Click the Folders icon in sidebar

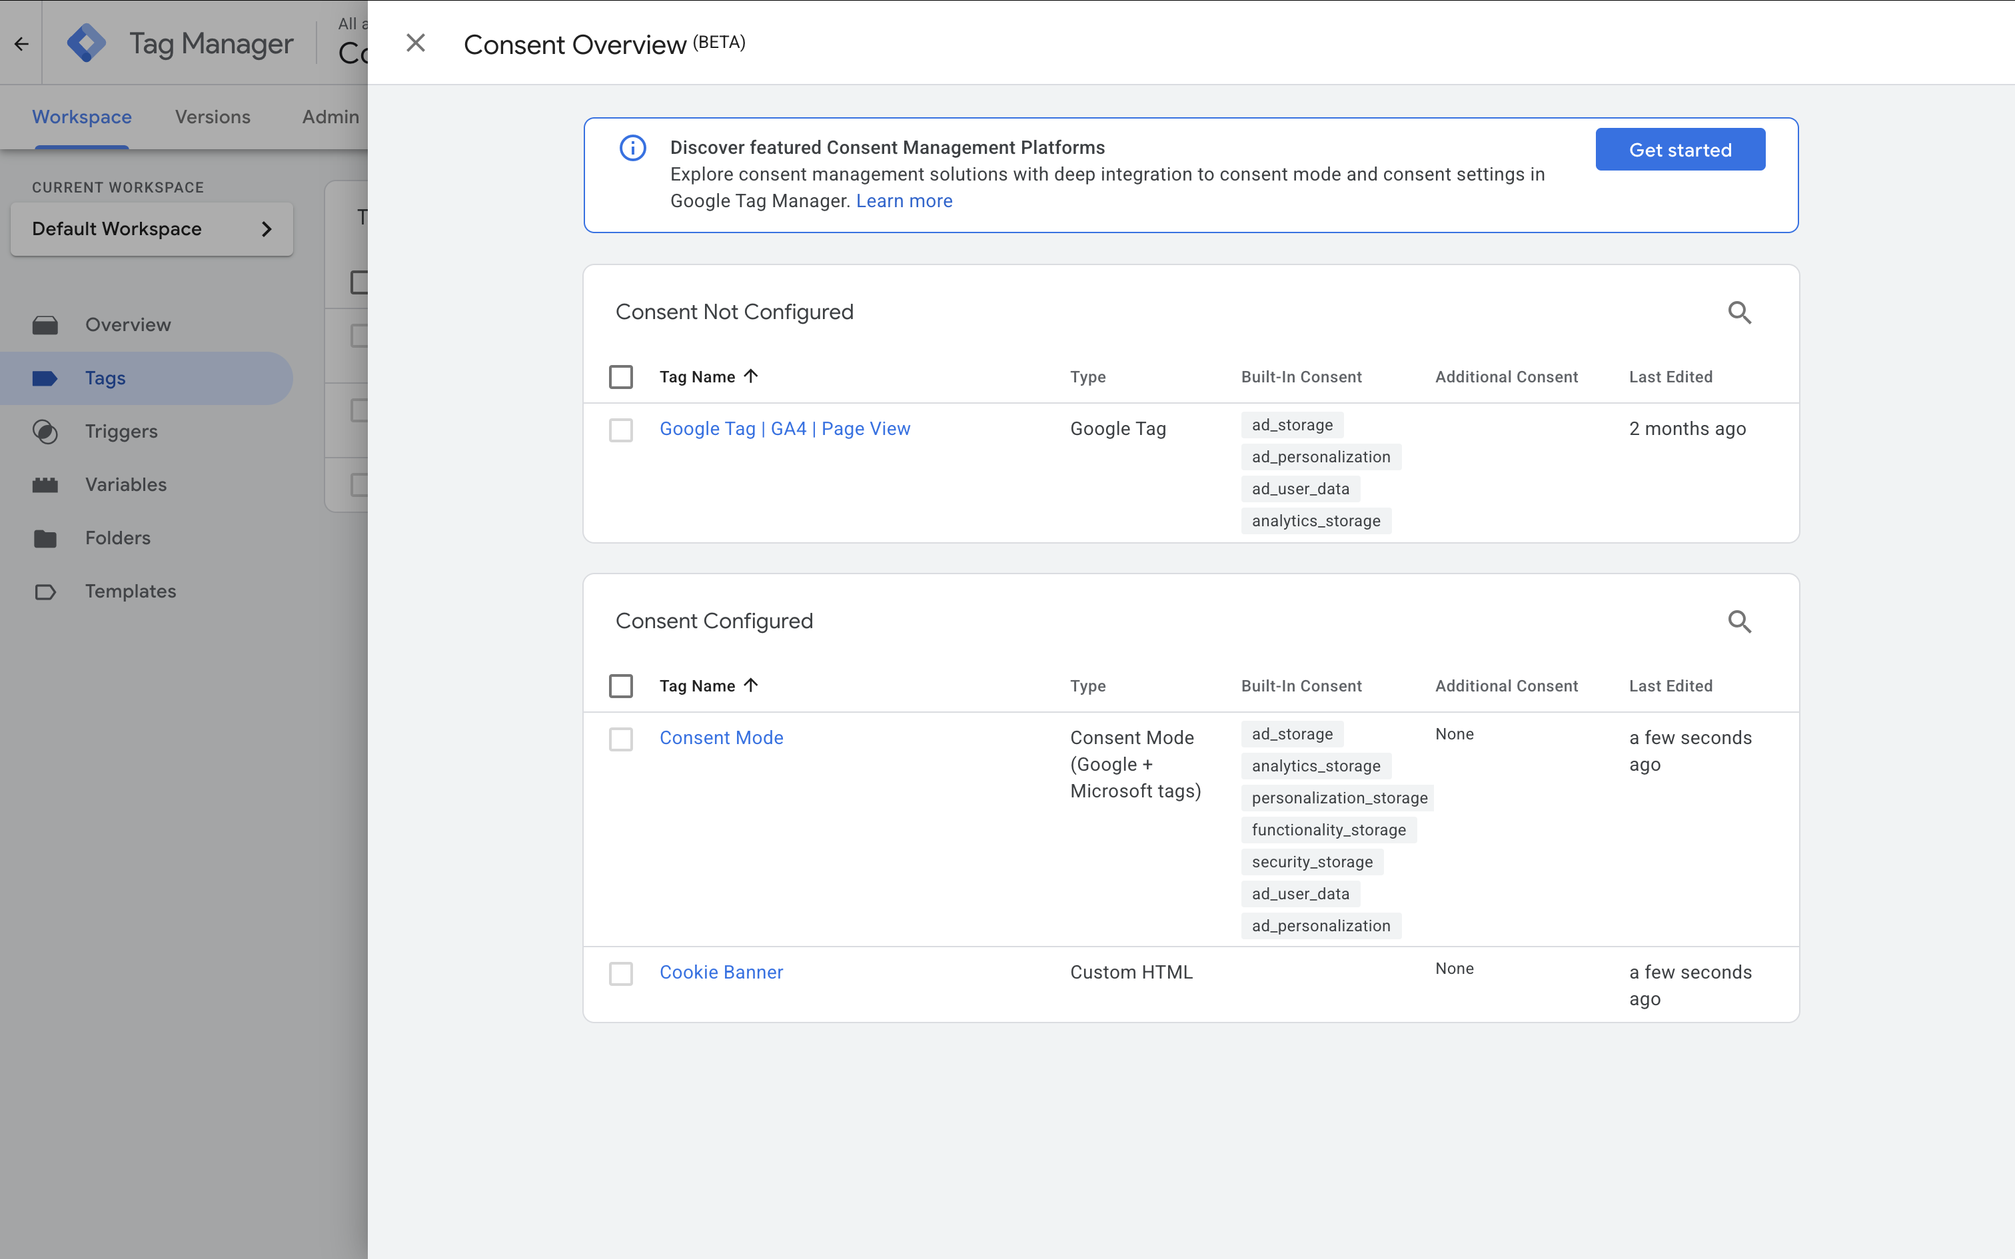(x=45, y=538)
